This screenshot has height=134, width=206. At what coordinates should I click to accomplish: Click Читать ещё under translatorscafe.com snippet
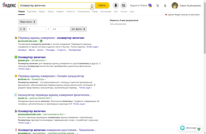[x=24, y=123]
